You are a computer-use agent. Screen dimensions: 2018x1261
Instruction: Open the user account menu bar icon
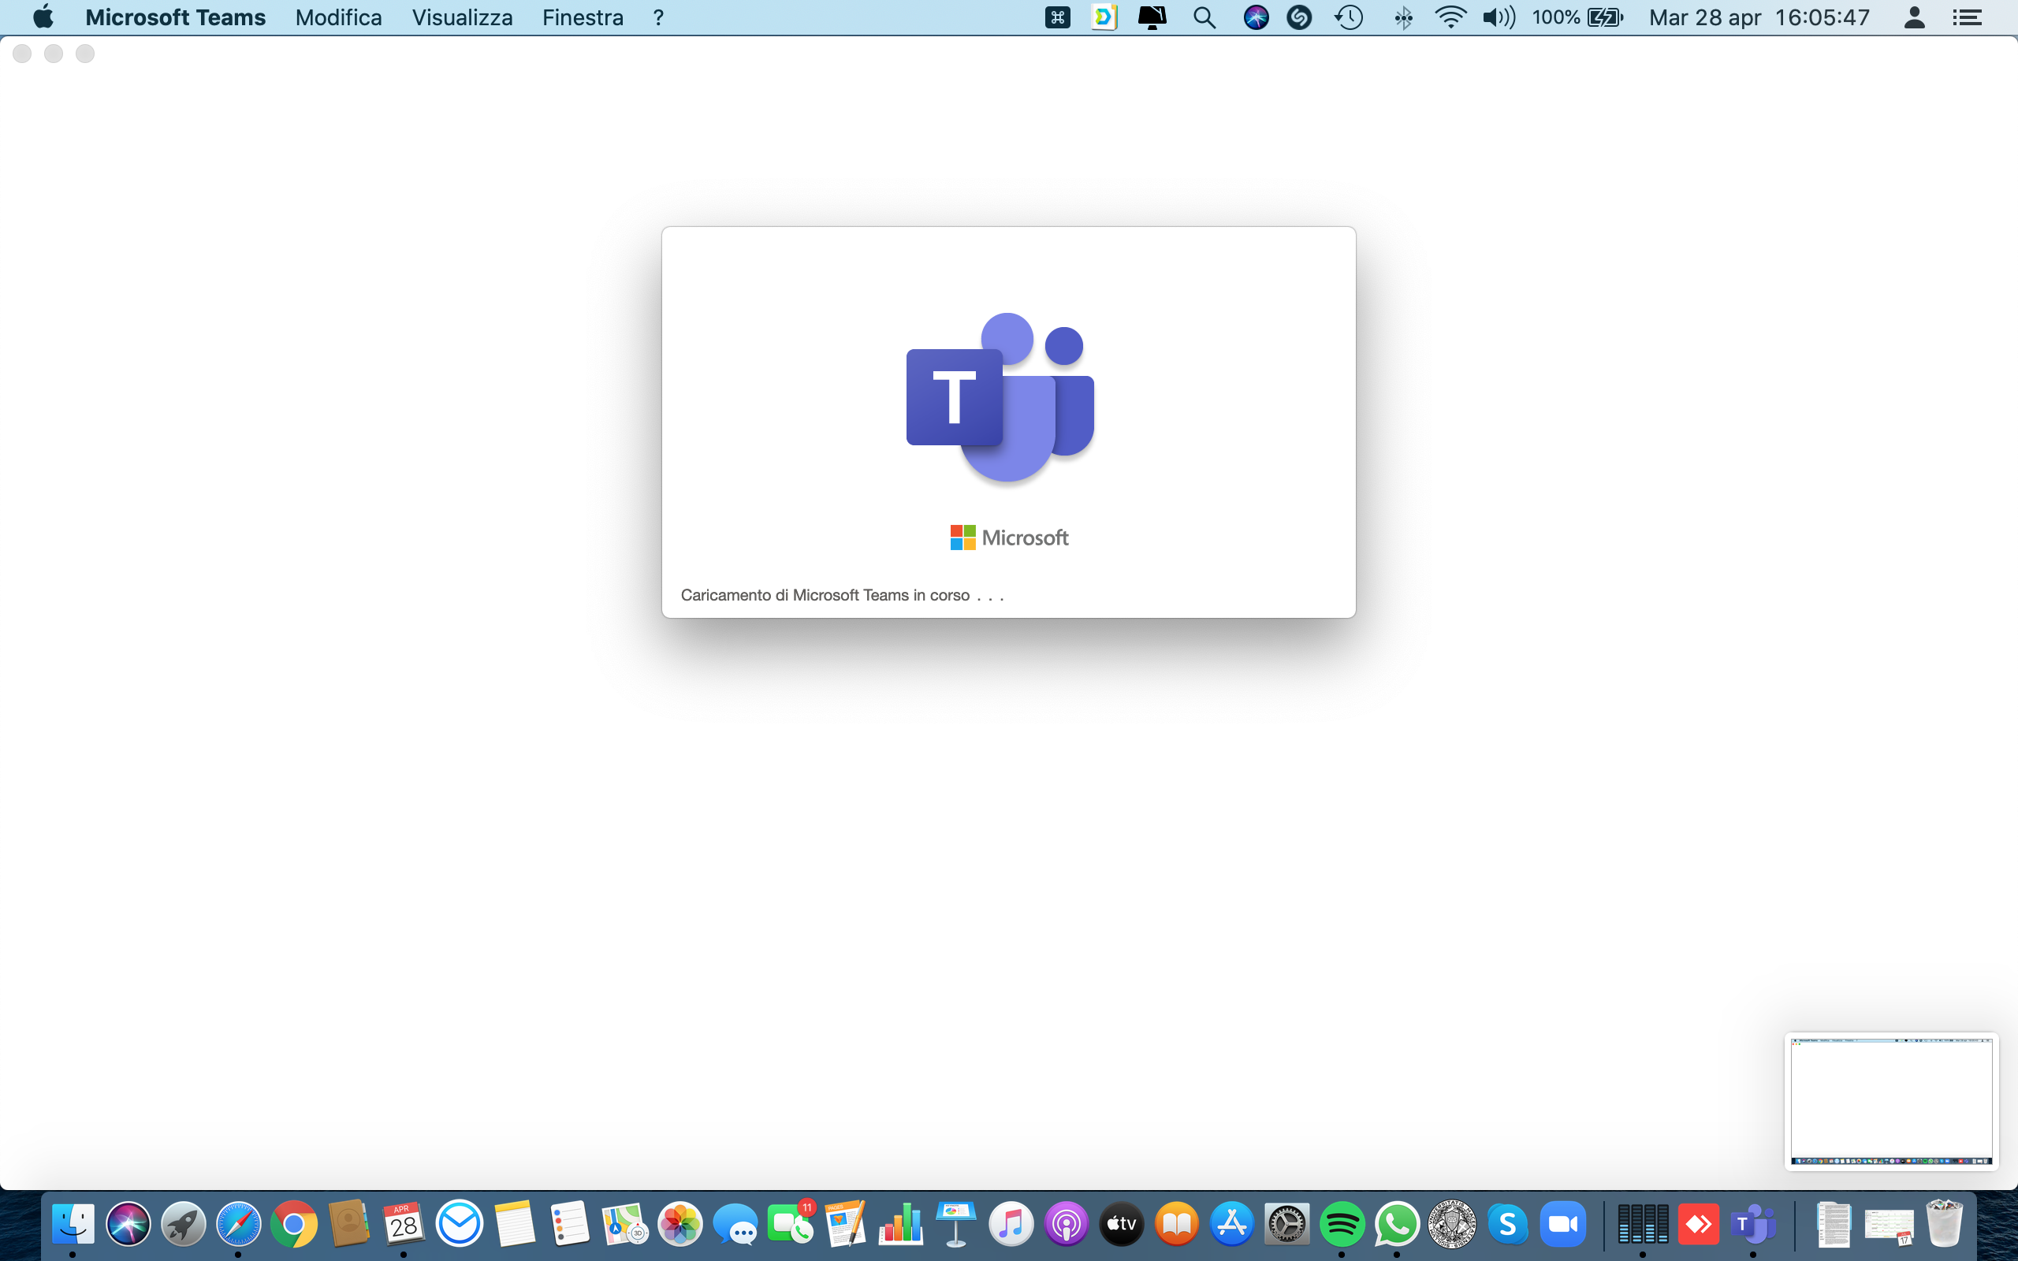click(x=1915, y=17)
